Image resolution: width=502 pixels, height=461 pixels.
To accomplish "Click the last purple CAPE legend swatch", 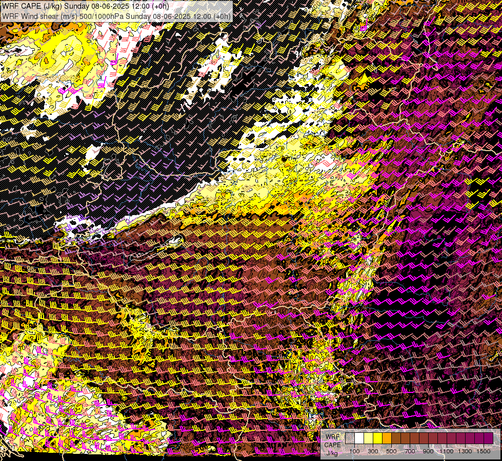I will tap(489, 438).
